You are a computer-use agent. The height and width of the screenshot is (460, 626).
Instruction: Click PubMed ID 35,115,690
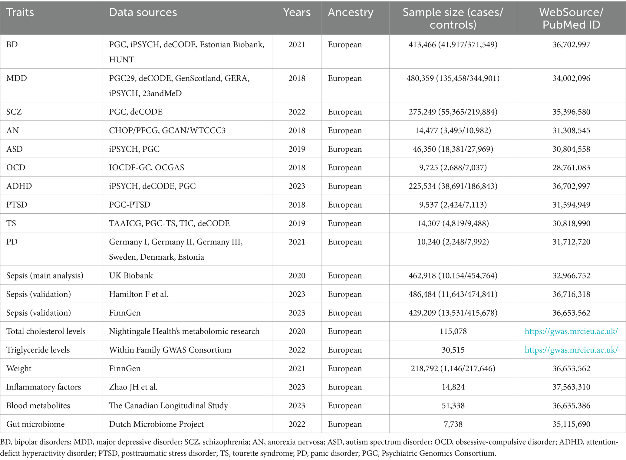point(571,424)
